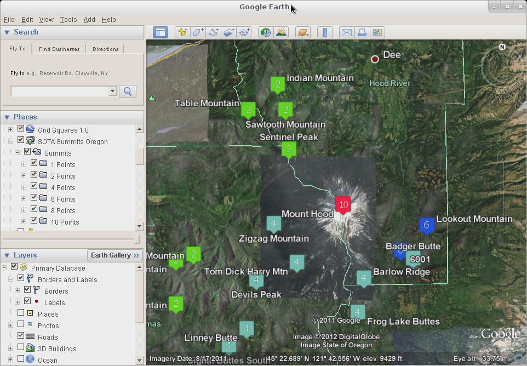Collapse the Places panel triangle
This screenshot has height=366, width=527.
(x=7, y=117)
